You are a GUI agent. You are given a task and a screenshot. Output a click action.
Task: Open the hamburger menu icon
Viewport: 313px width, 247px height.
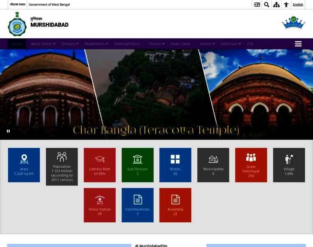click(298, 44)
